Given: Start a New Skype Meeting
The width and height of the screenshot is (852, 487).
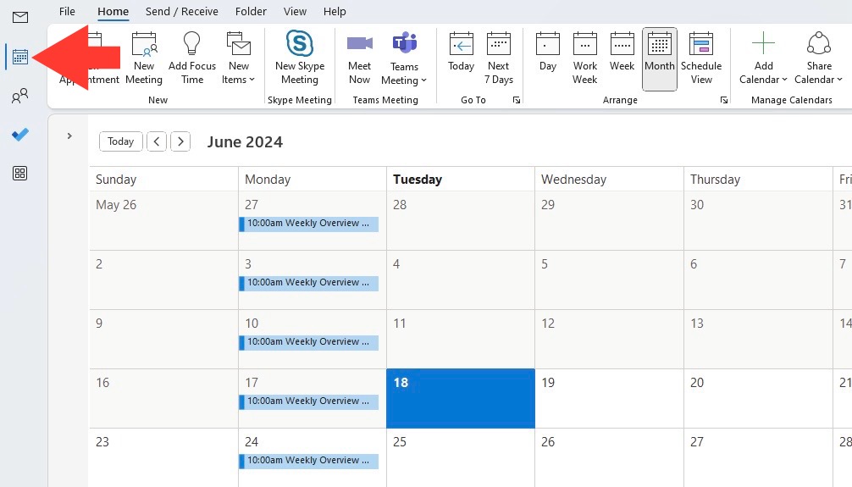Looking at the screenshot, I should click(x=300, y=58).
